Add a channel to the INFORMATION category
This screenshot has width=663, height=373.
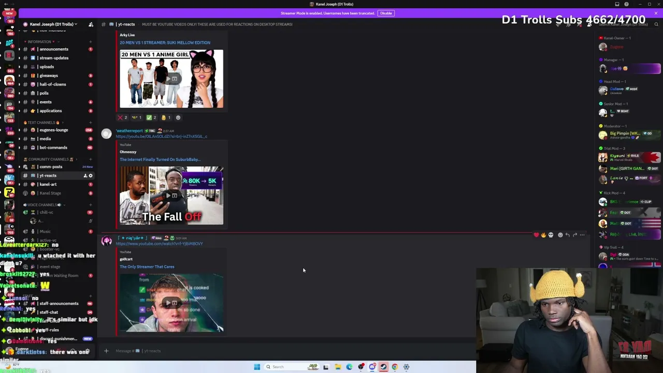click(90, 41)
